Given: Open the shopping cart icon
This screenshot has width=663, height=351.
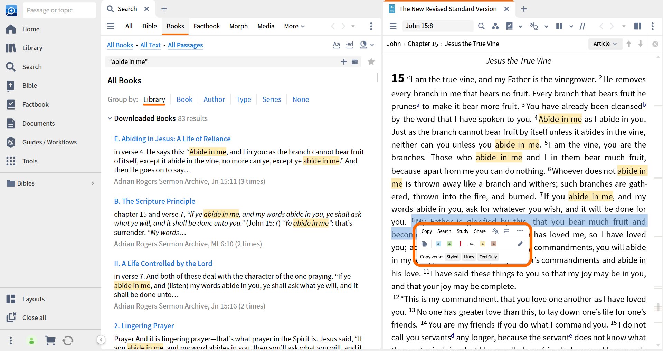Looking at the screenshot, I should click(50, 341).
